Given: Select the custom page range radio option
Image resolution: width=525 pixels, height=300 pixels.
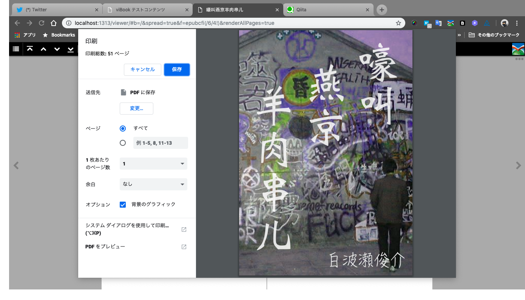Looking at the screenshot, I should (122, 142).
